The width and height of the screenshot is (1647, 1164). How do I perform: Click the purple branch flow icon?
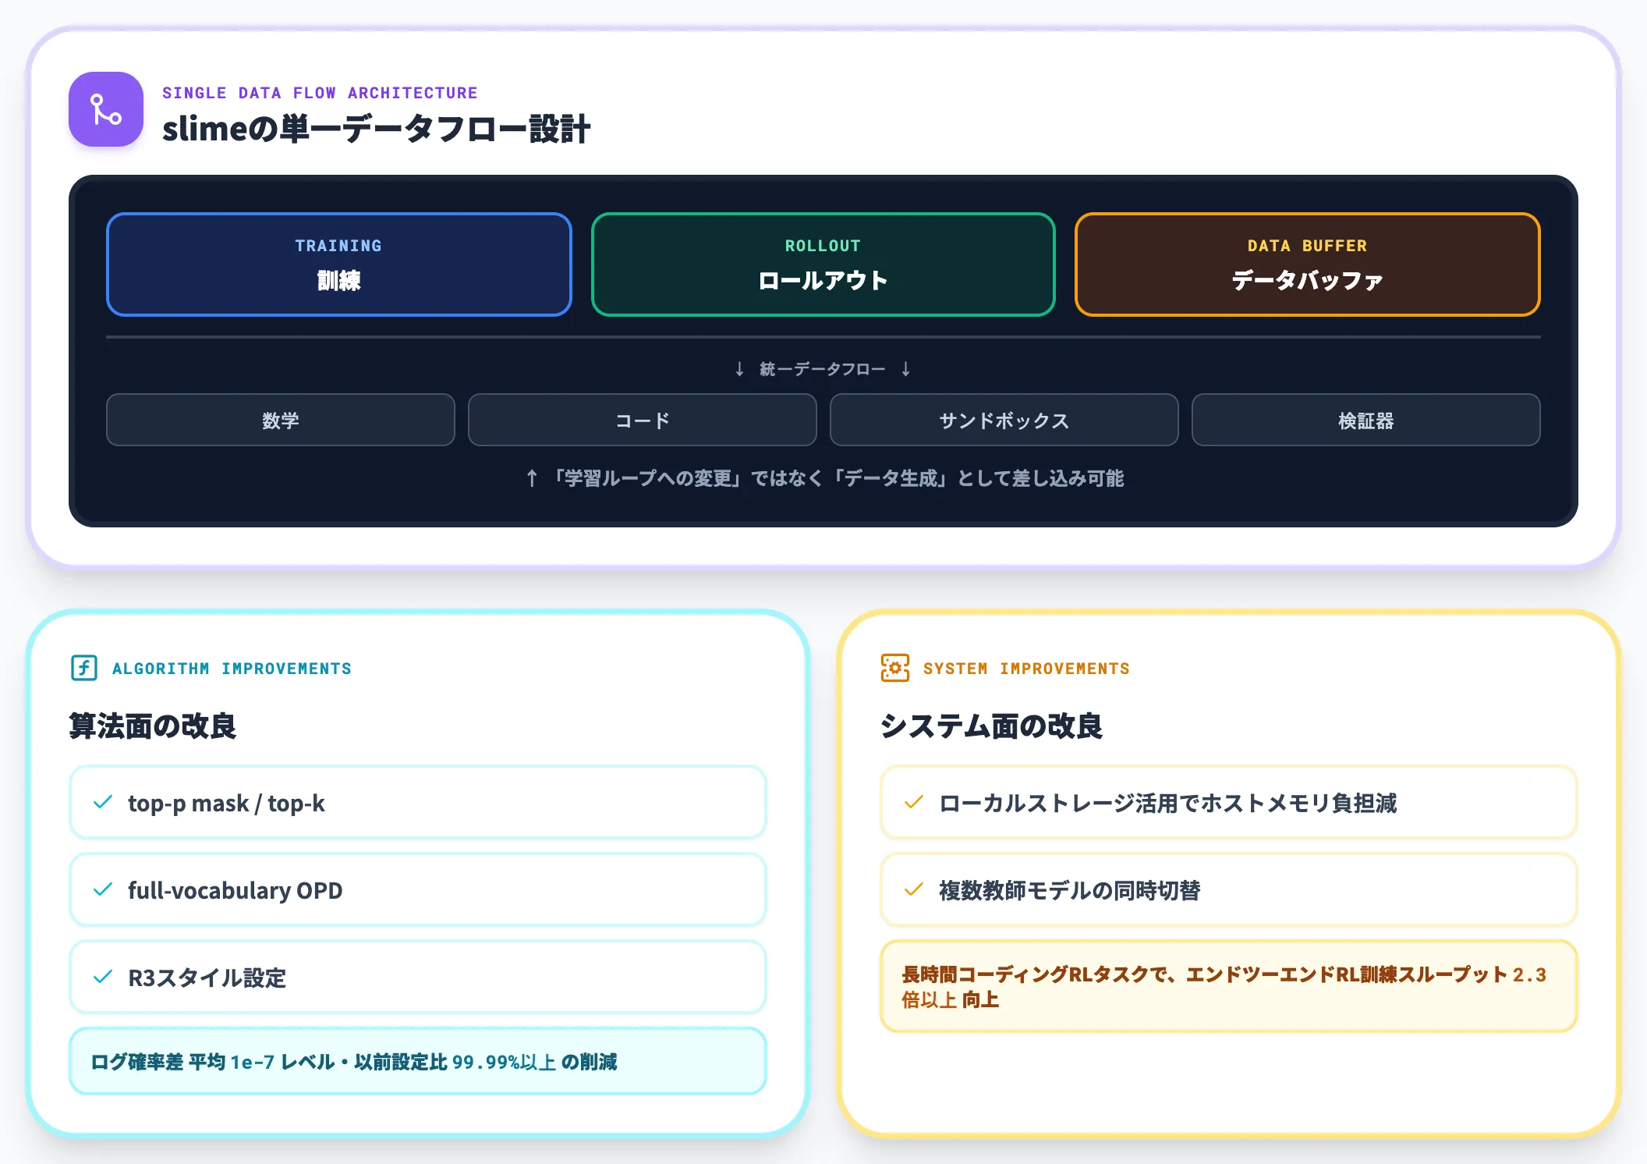coord(106,109)
